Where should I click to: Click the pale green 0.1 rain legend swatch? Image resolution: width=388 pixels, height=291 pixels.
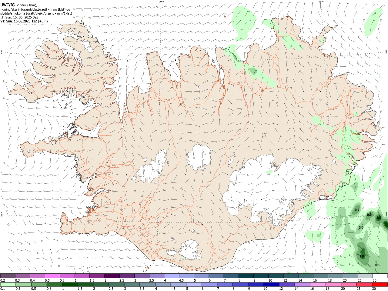coord(8,284)
